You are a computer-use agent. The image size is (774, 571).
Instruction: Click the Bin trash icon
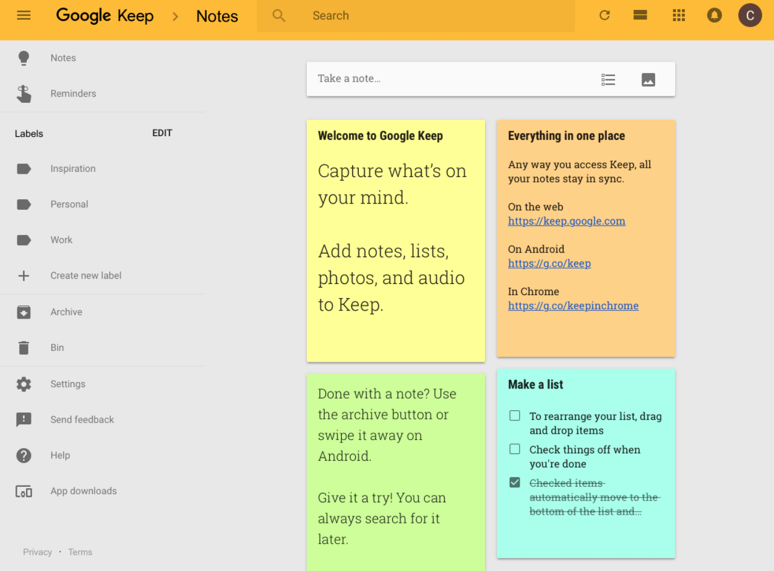coord(24,348)
